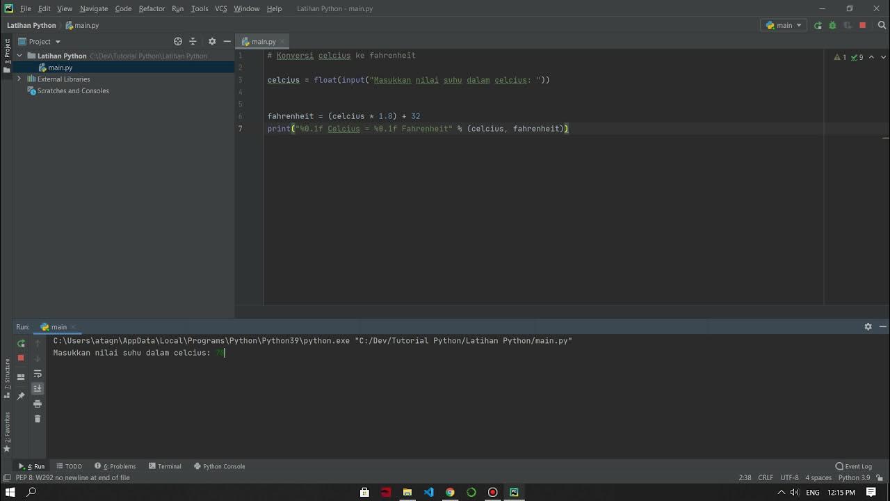Open the Event Log
The width and height of the screenshot is (890, 501).
coord(853,466)
